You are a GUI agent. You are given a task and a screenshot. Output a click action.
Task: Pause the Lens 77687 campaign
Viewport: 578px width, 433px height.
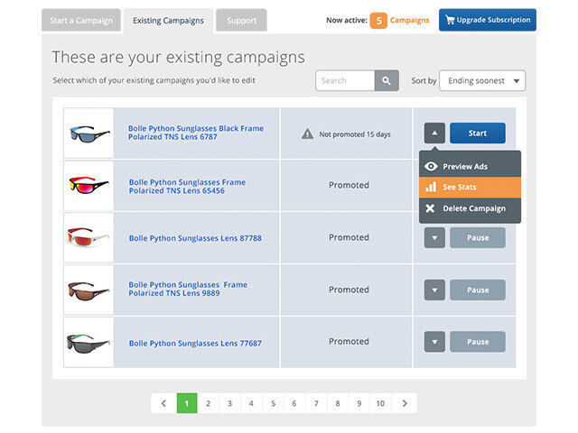[x=478, y=342]
